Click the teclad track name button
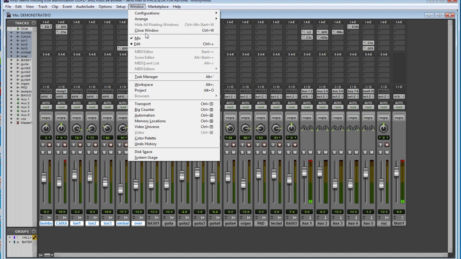461x259 pixels. tap(276, 223)
